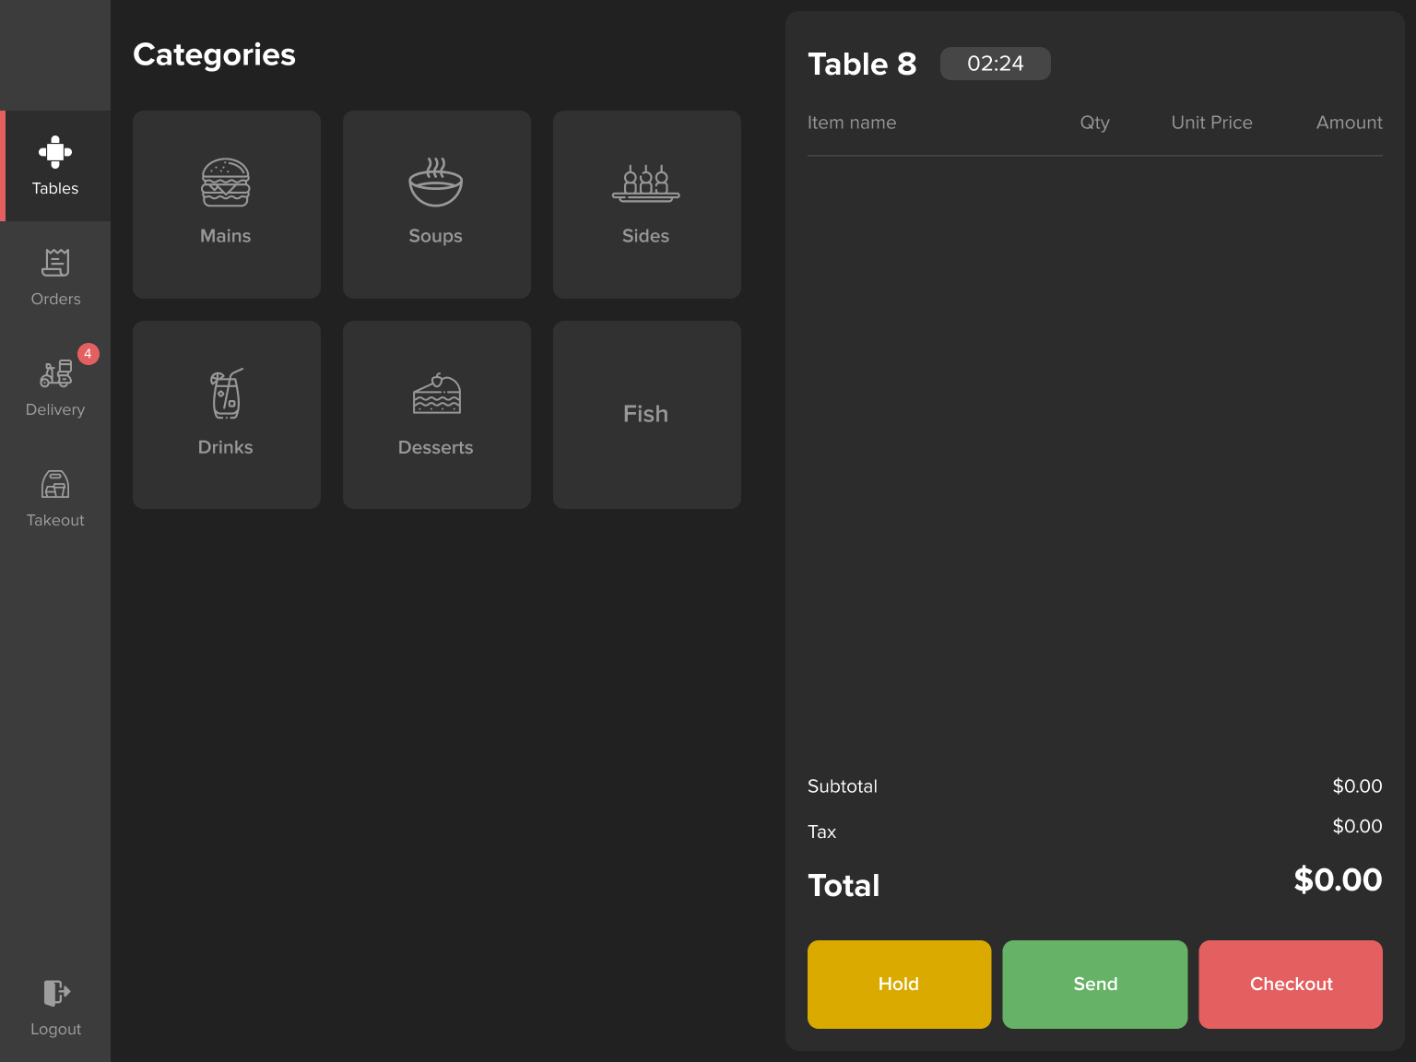Click the Tables menu label
This screenshot has height=1062, width=1416.
pos(55,188)
